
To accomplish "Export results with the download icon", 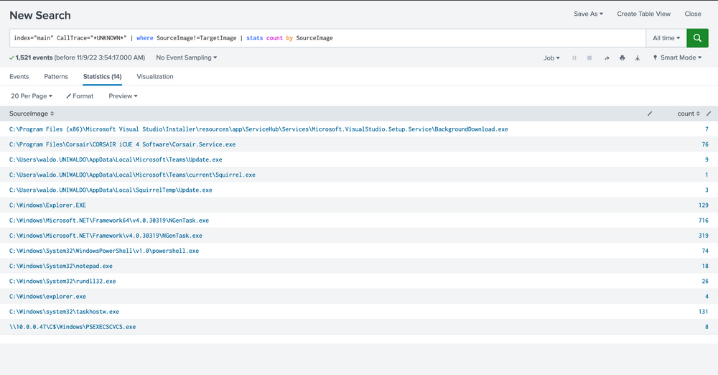I will [x=638, y=57].
